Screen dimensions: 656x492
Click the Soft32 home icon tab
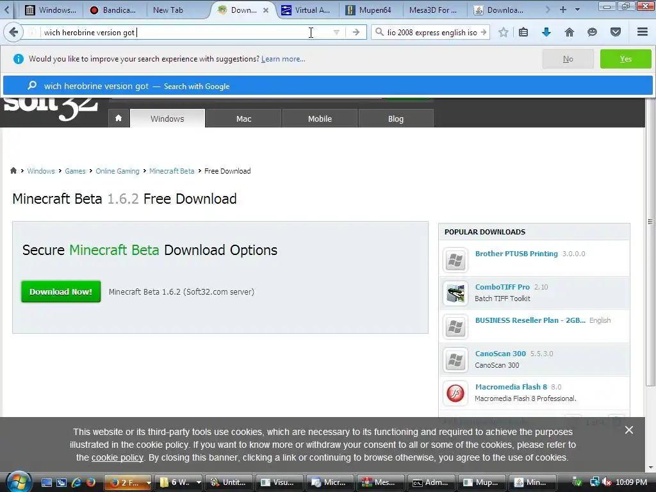tap(119, 118)
